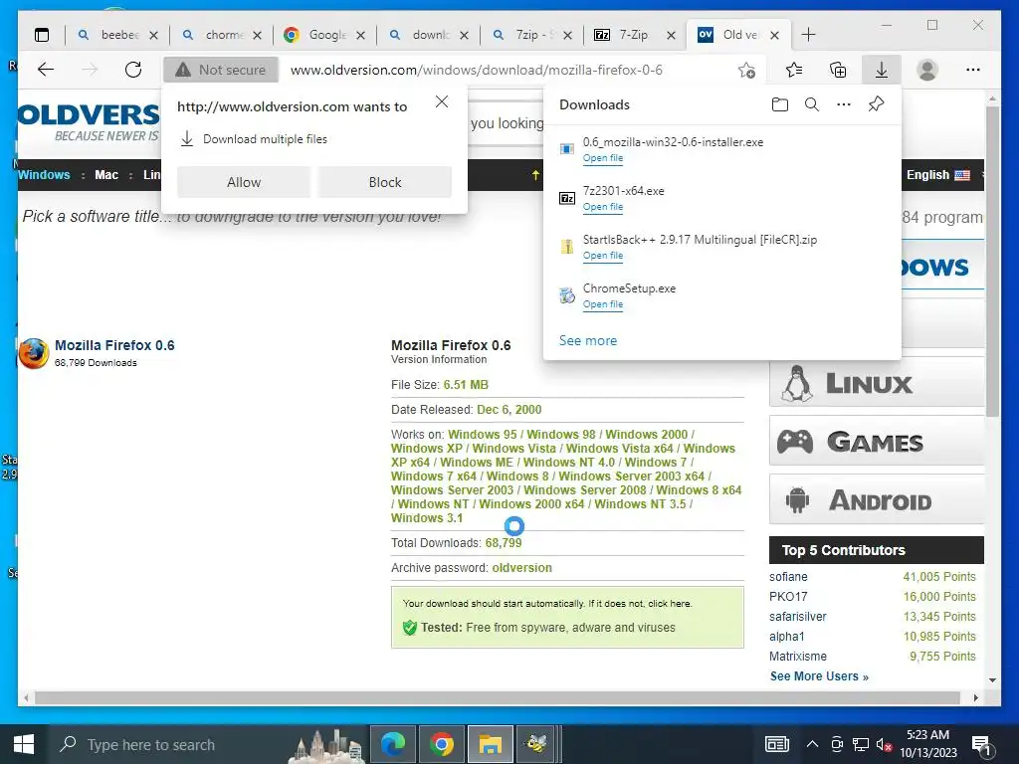This screenshot has width=1019, height=764.
Task: Click the Mozilla Firefox 0.6 title link
Action: 114,345
